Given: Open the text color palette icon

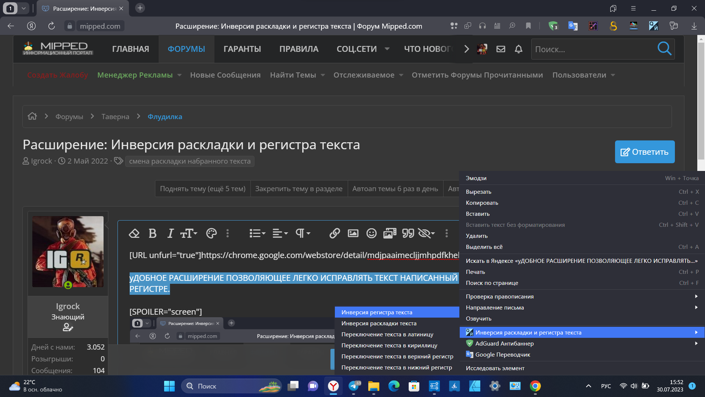Looking at the screenshot, I should 211,233.
